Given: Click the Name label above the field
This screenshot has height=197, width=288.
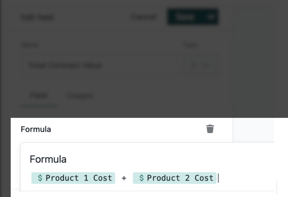Looking at the screenshot, I should coord(30,45).
